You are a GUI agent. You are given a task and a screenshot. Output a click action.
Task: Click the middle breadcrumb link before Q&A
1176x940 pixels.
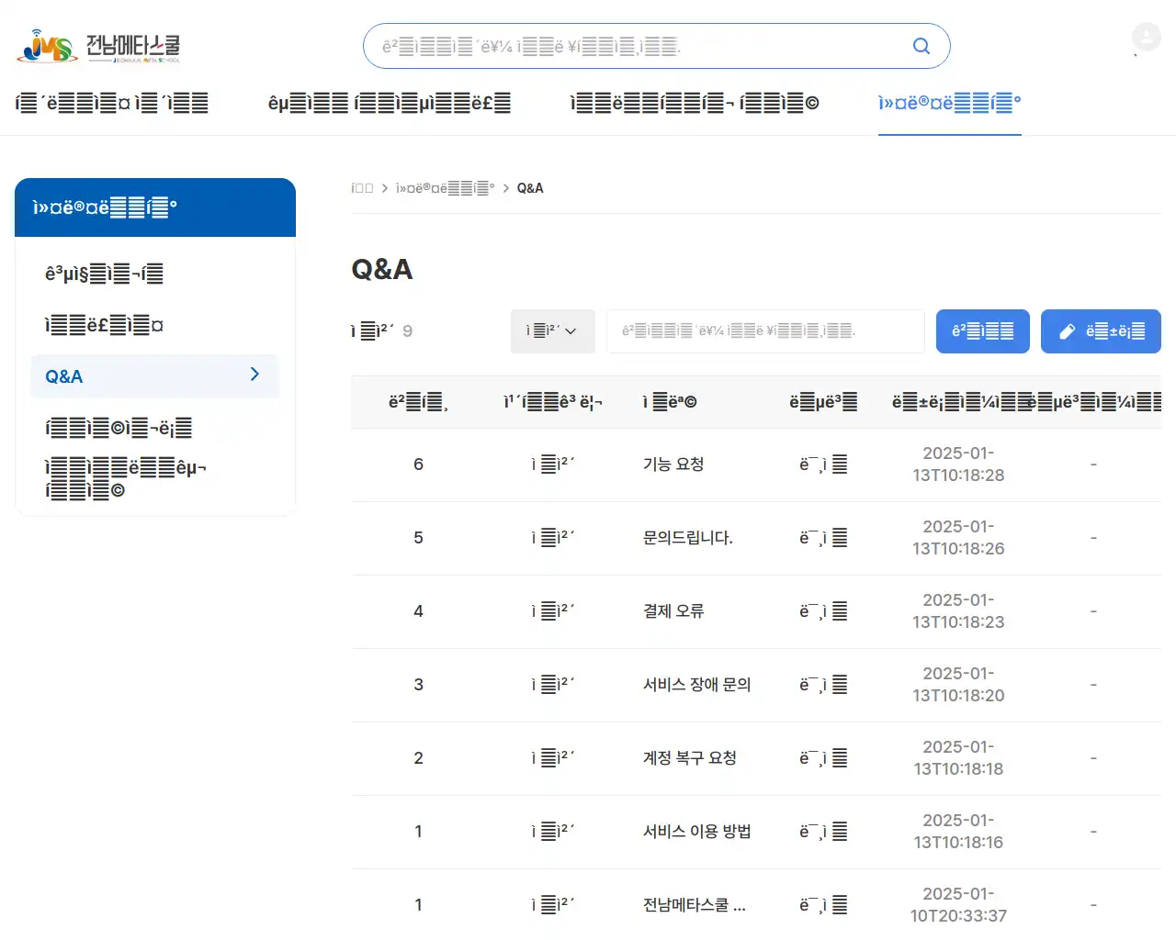point(445,188)
